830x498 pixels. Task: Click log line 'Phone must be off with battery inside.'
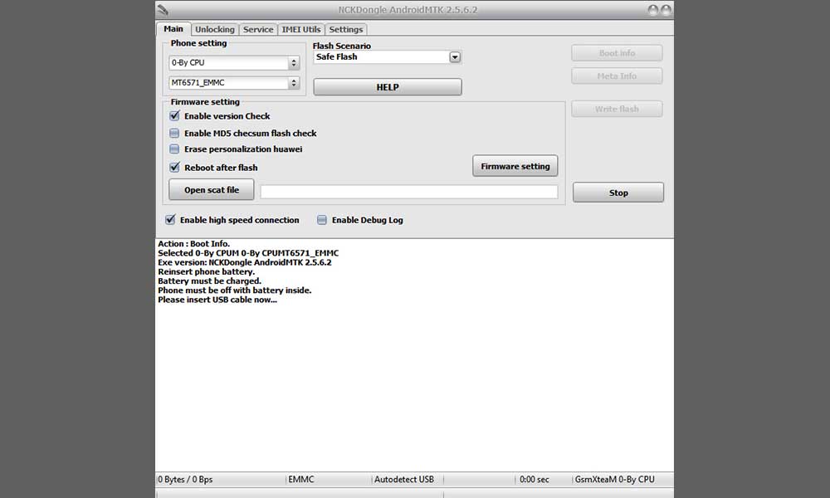click(x=235, y=290)
